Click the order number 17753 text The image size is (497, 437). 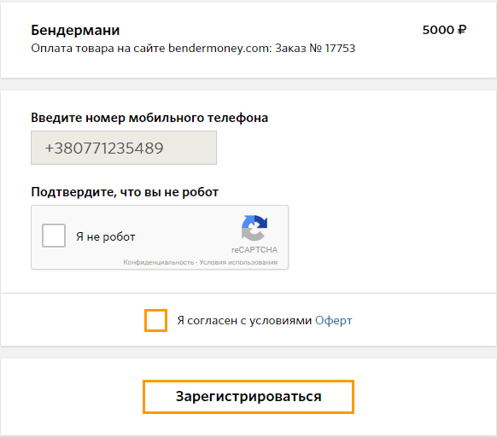(340, 48)
